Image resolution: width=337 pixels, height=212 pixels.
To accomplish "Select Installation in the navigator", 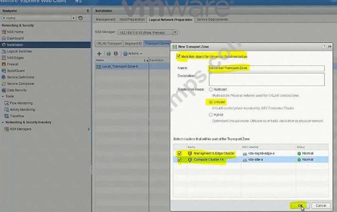I will (x=45, y=45).
